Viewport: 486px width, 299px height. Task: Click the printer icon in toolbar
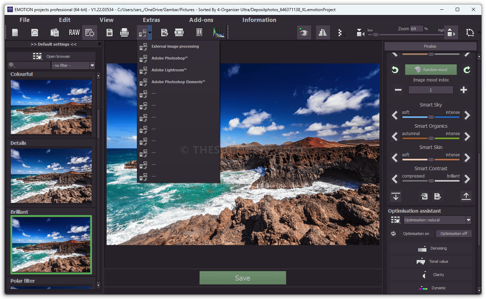[x=124, y=33]
